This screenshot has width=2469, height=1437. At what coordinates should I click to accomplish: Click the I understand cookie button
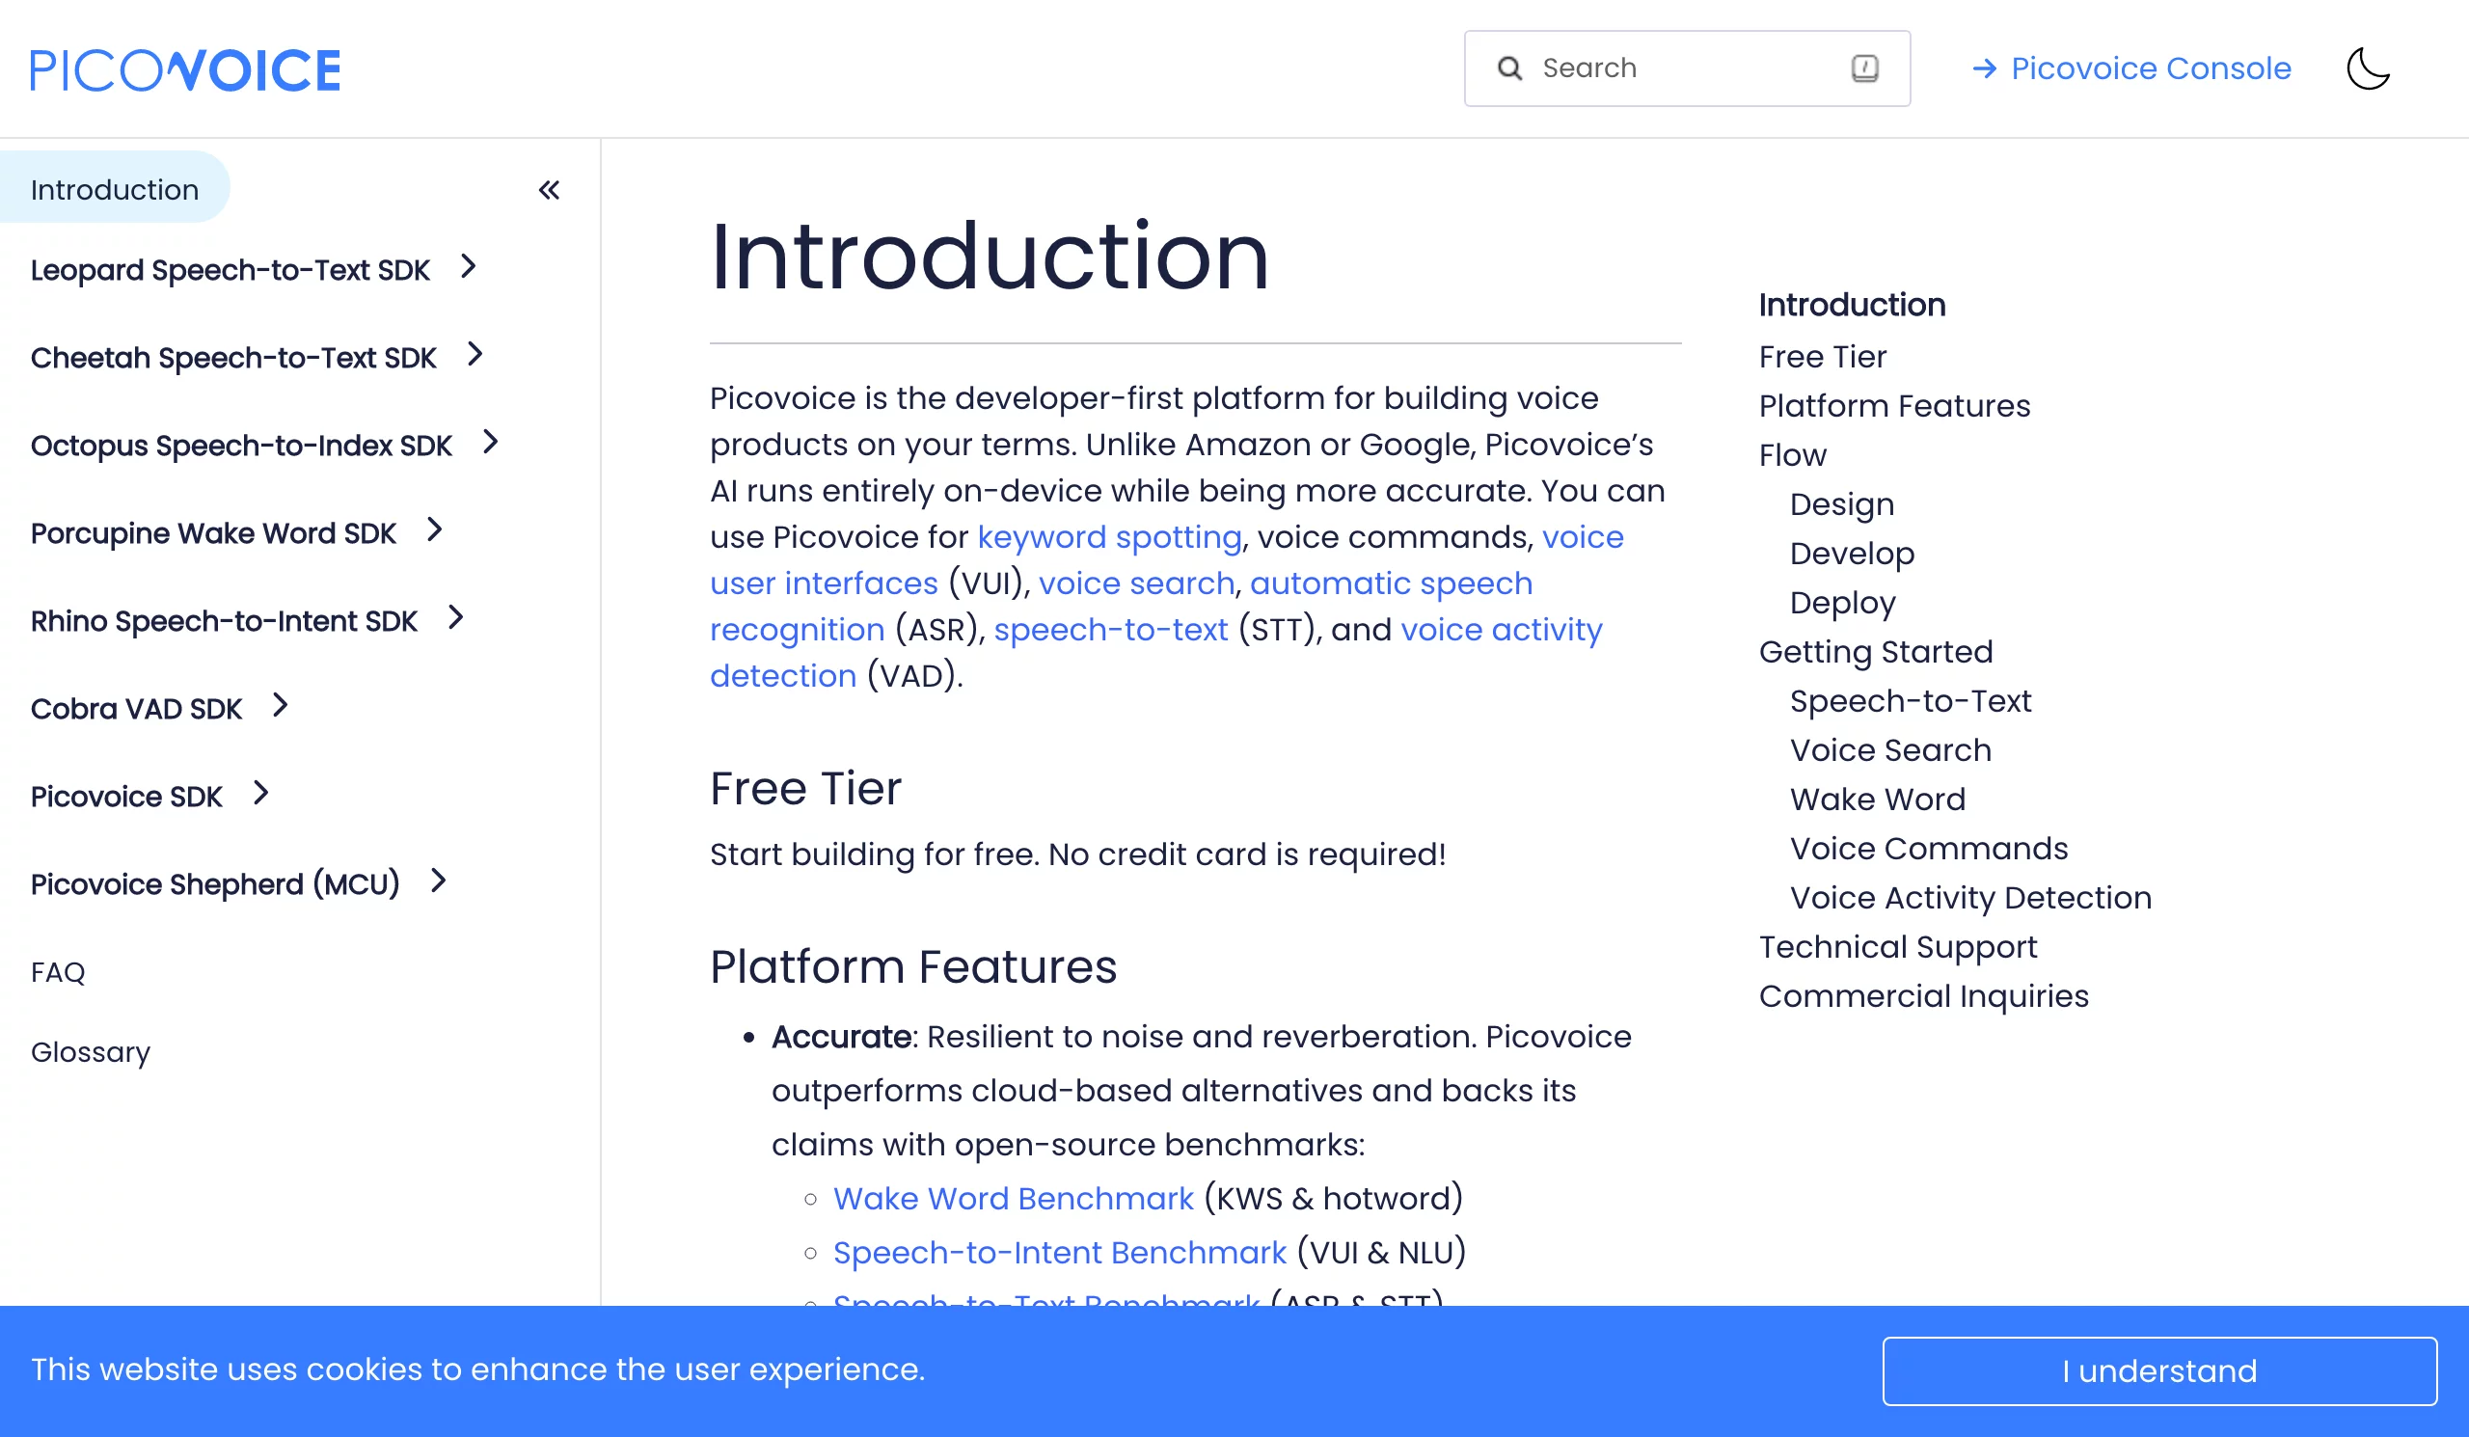point(2161,1370)
